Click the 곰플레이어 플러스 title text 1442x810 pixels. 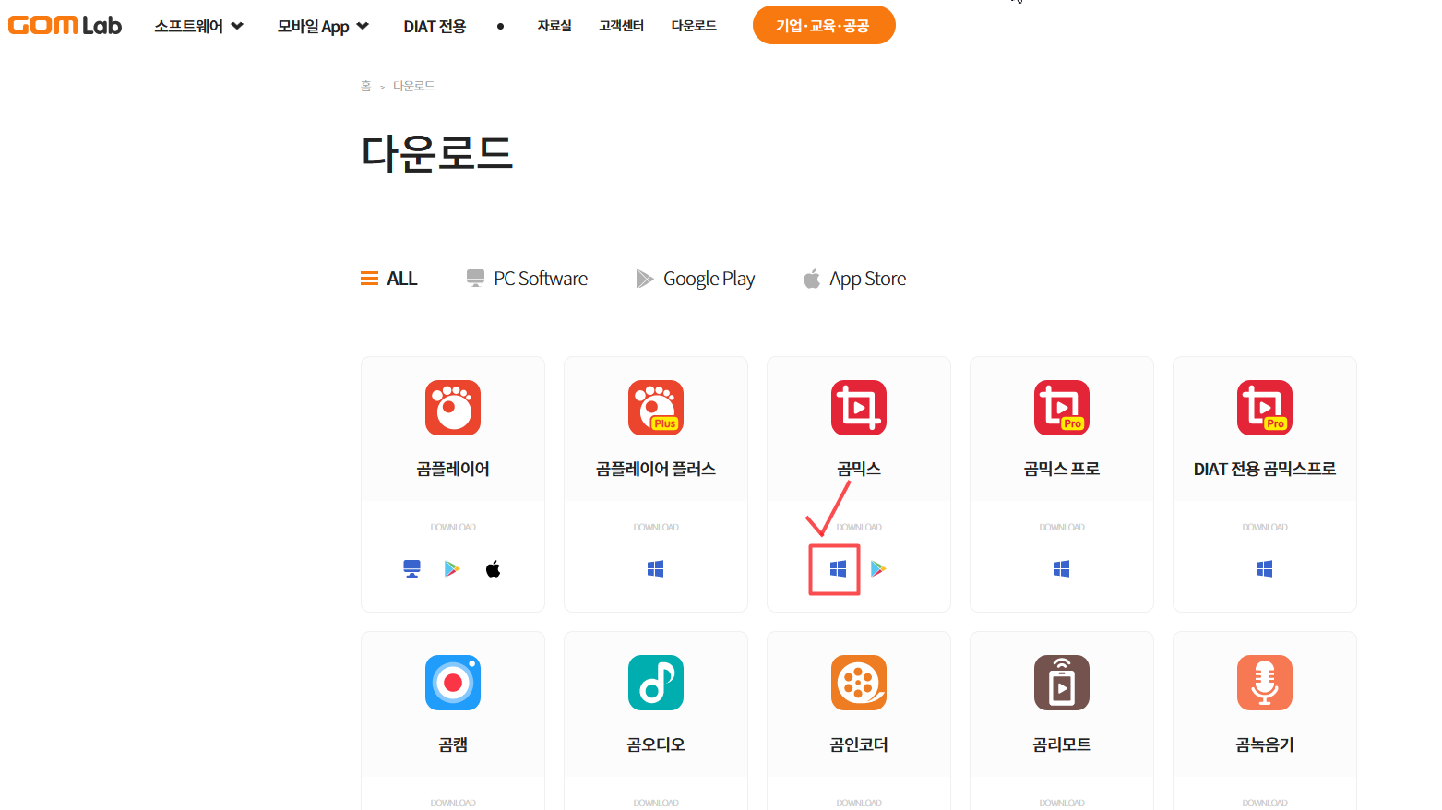(x=656, y=469)
